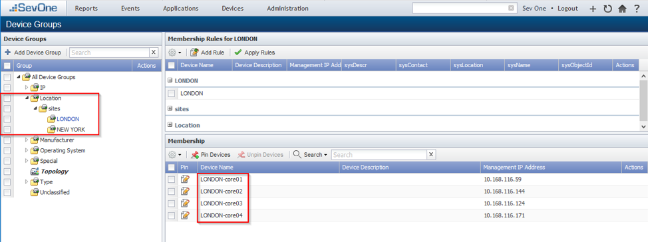The height and width of the screenshot is (242, 648).
Task: Open the Applications menu
Action: click(x=180, y=8)
